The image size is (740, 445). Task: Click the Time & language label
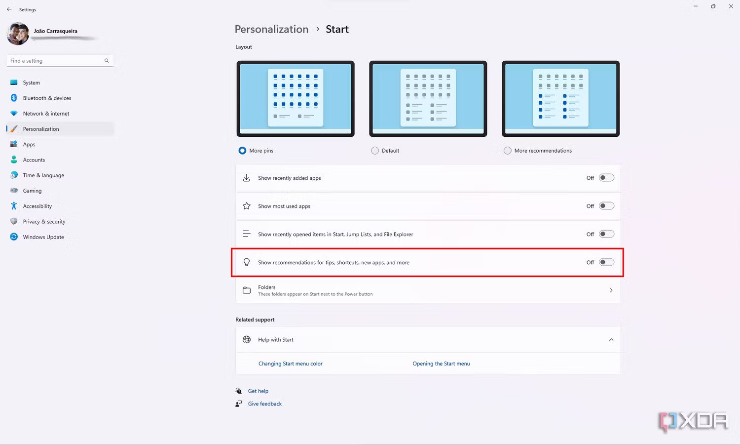point(43,175)
